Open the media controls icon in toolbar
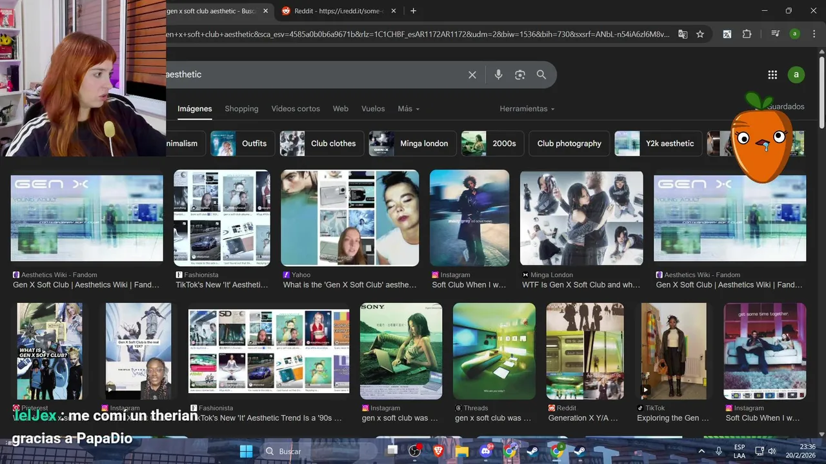 click(x=776, y=34)
